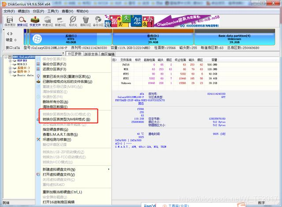The height and width of the screenshot is (207, 282).
Task: Click the 备份分区表(F2) menu icon
Action: (x=38, y=64)
